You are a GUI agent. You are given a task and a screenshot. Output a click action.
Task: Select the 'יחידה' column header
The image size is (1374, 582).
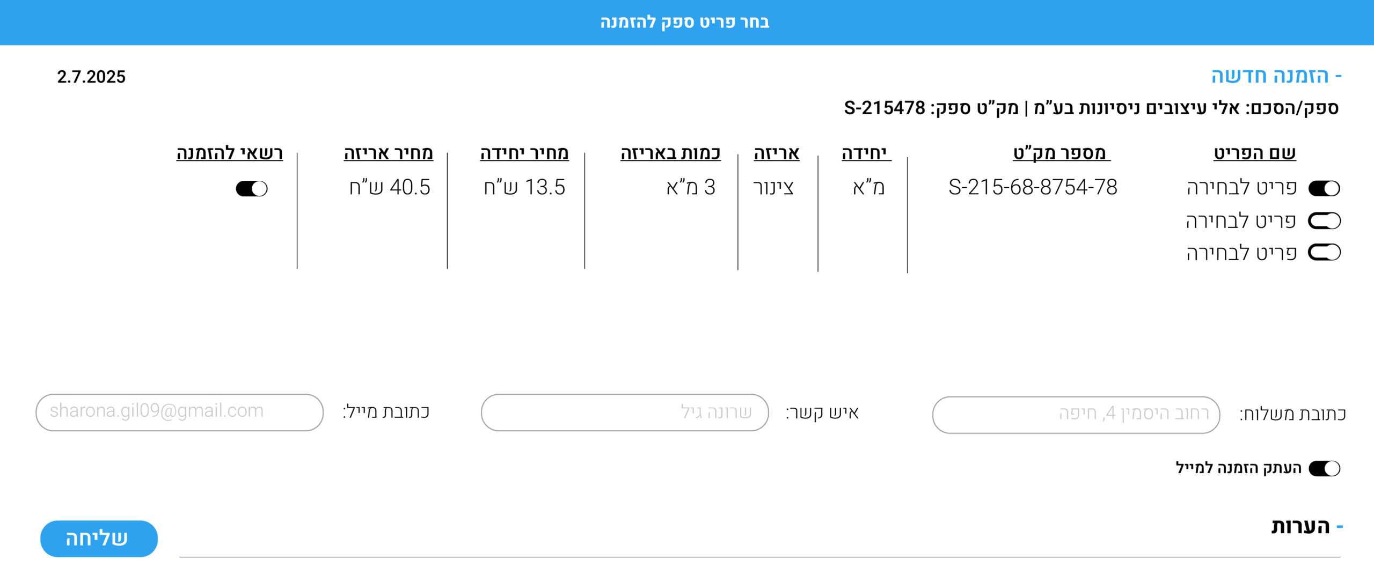click(865, 153)
